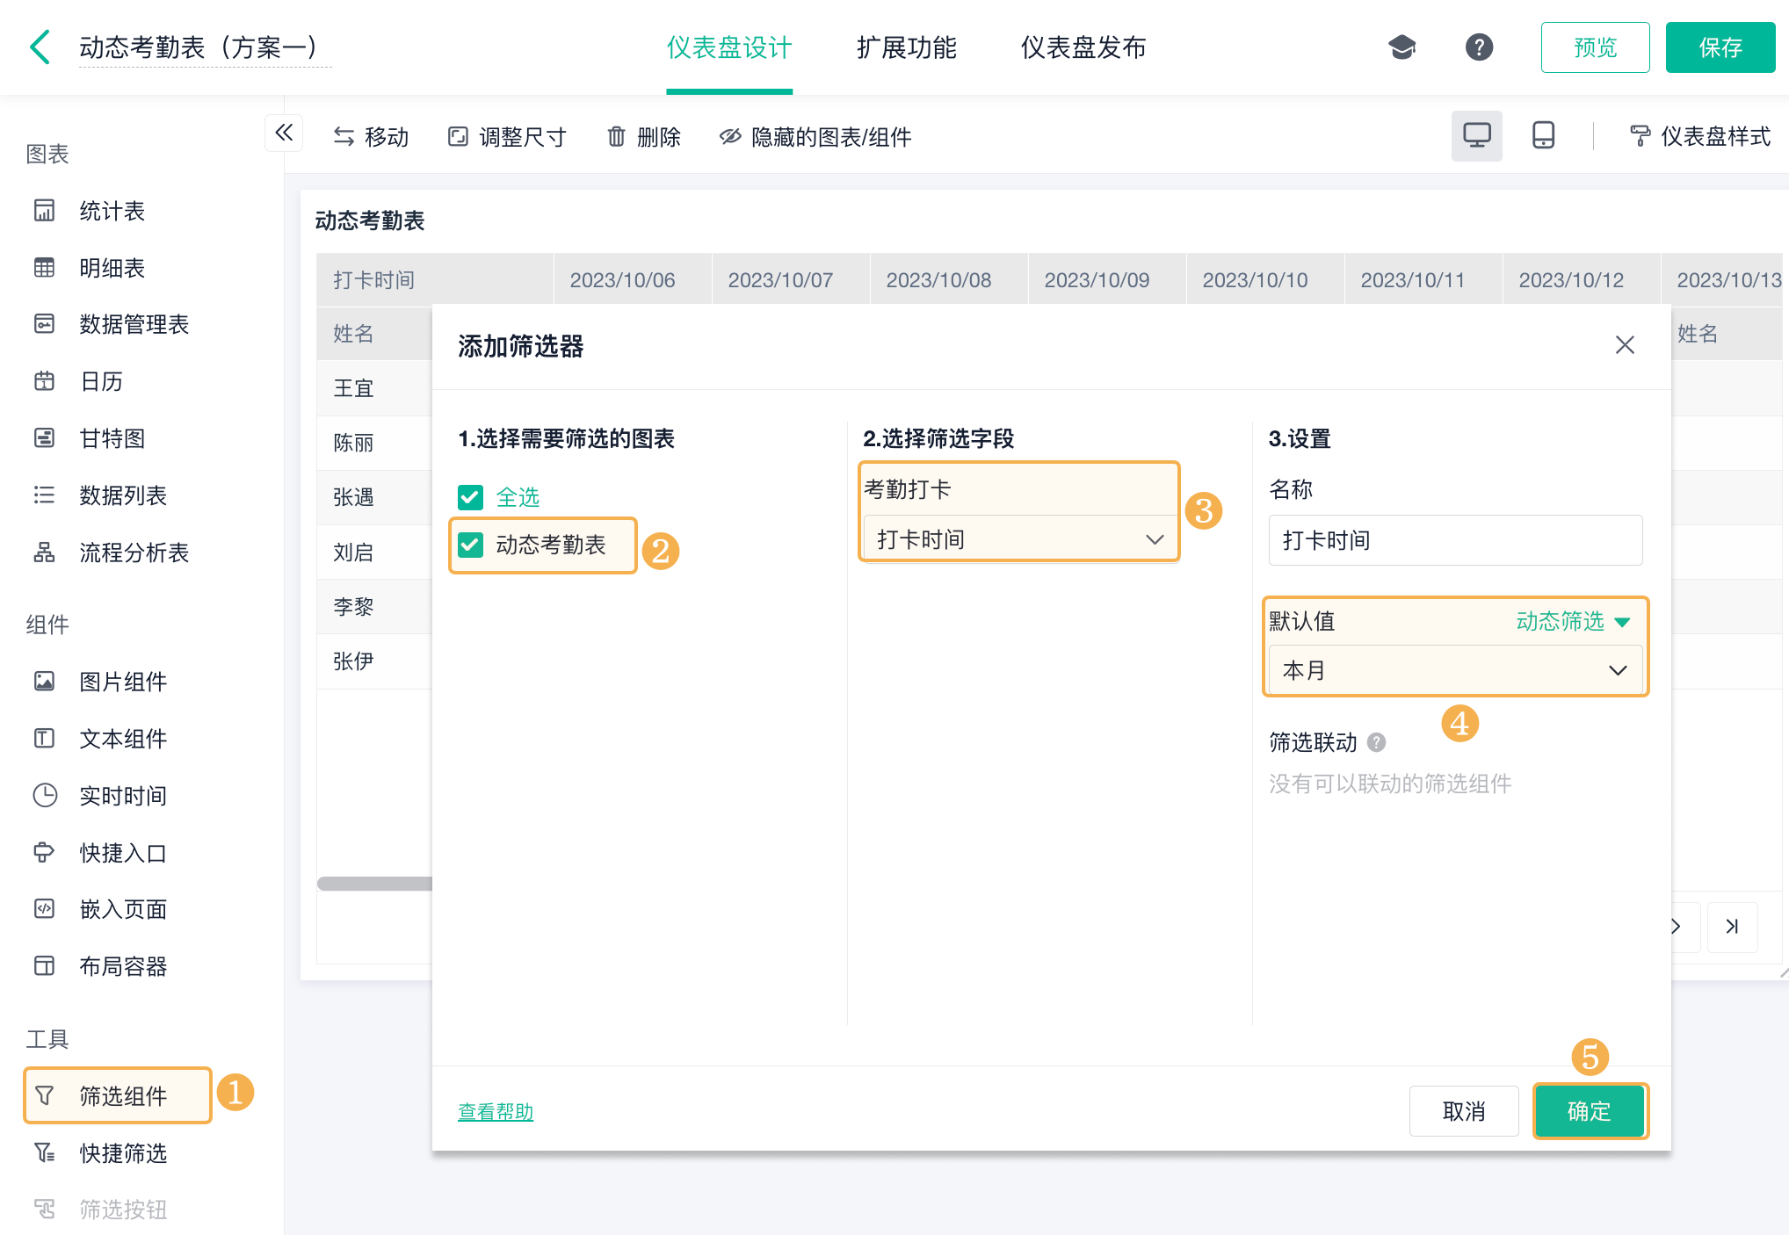This screenshot has width=1789, height=1235.
Task: Click the horizontal table scrollbar
Action: (x=374, y=884)
